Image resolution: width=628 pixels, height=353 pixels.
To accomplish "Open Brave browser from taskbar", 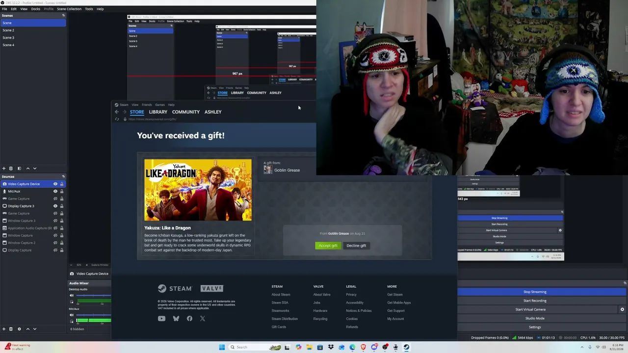I will (x=363, y=347).
